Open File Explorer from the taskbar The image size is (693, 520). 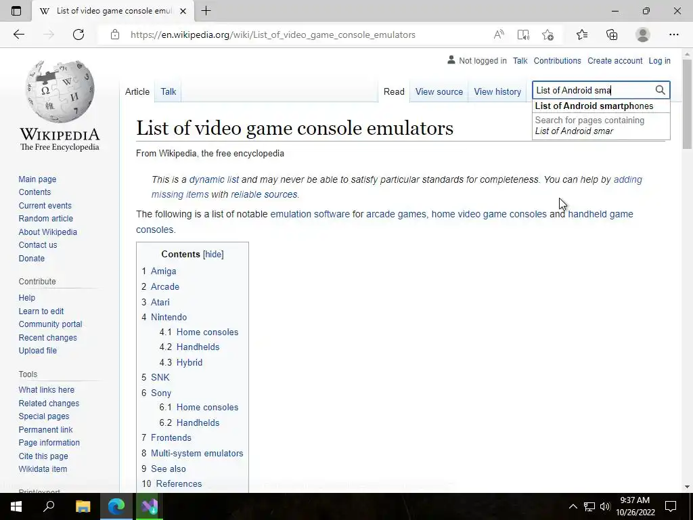pyautogui.click(x=83, y=506)
